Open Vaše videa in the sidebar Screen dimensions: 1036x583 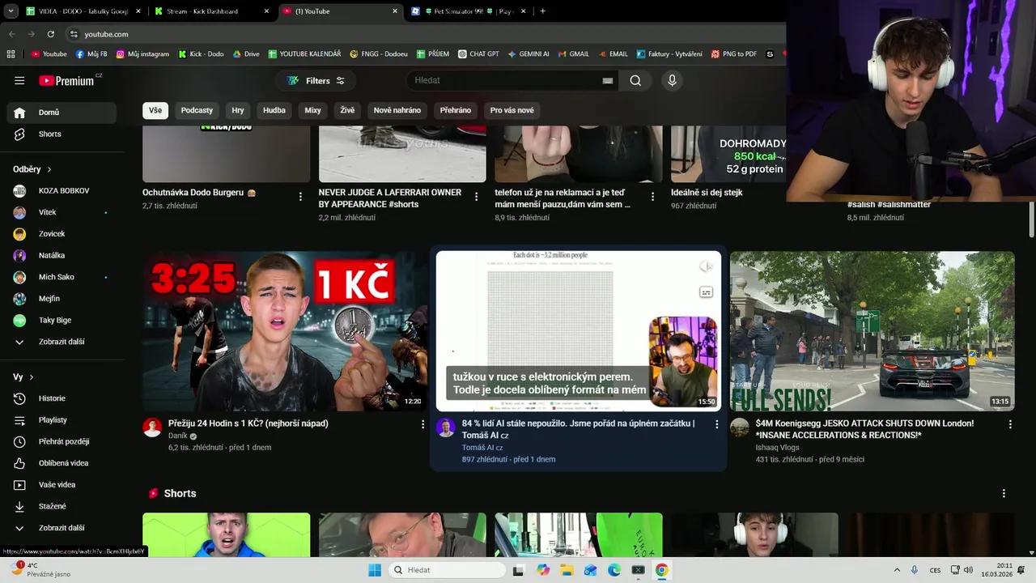tap(62, 484)
